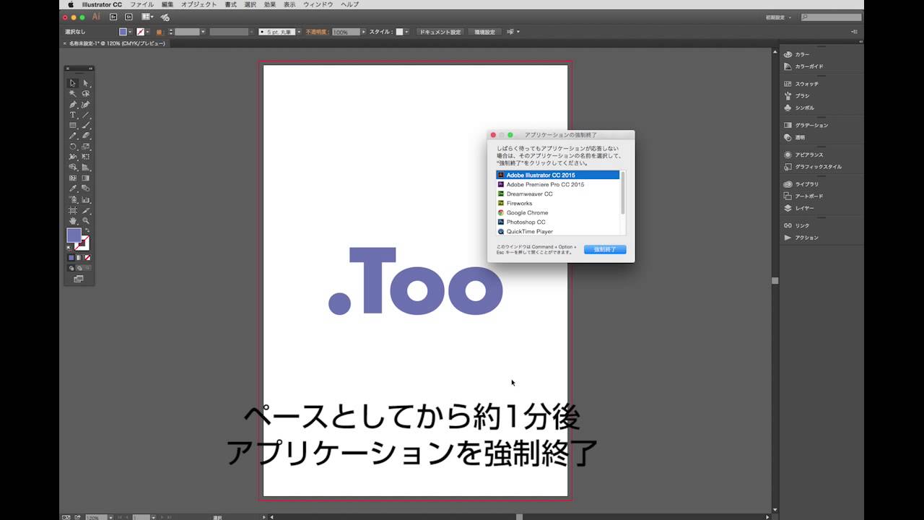Select the Free Transform tool
This screenshot has height=520, width=924.
[85, 157]
